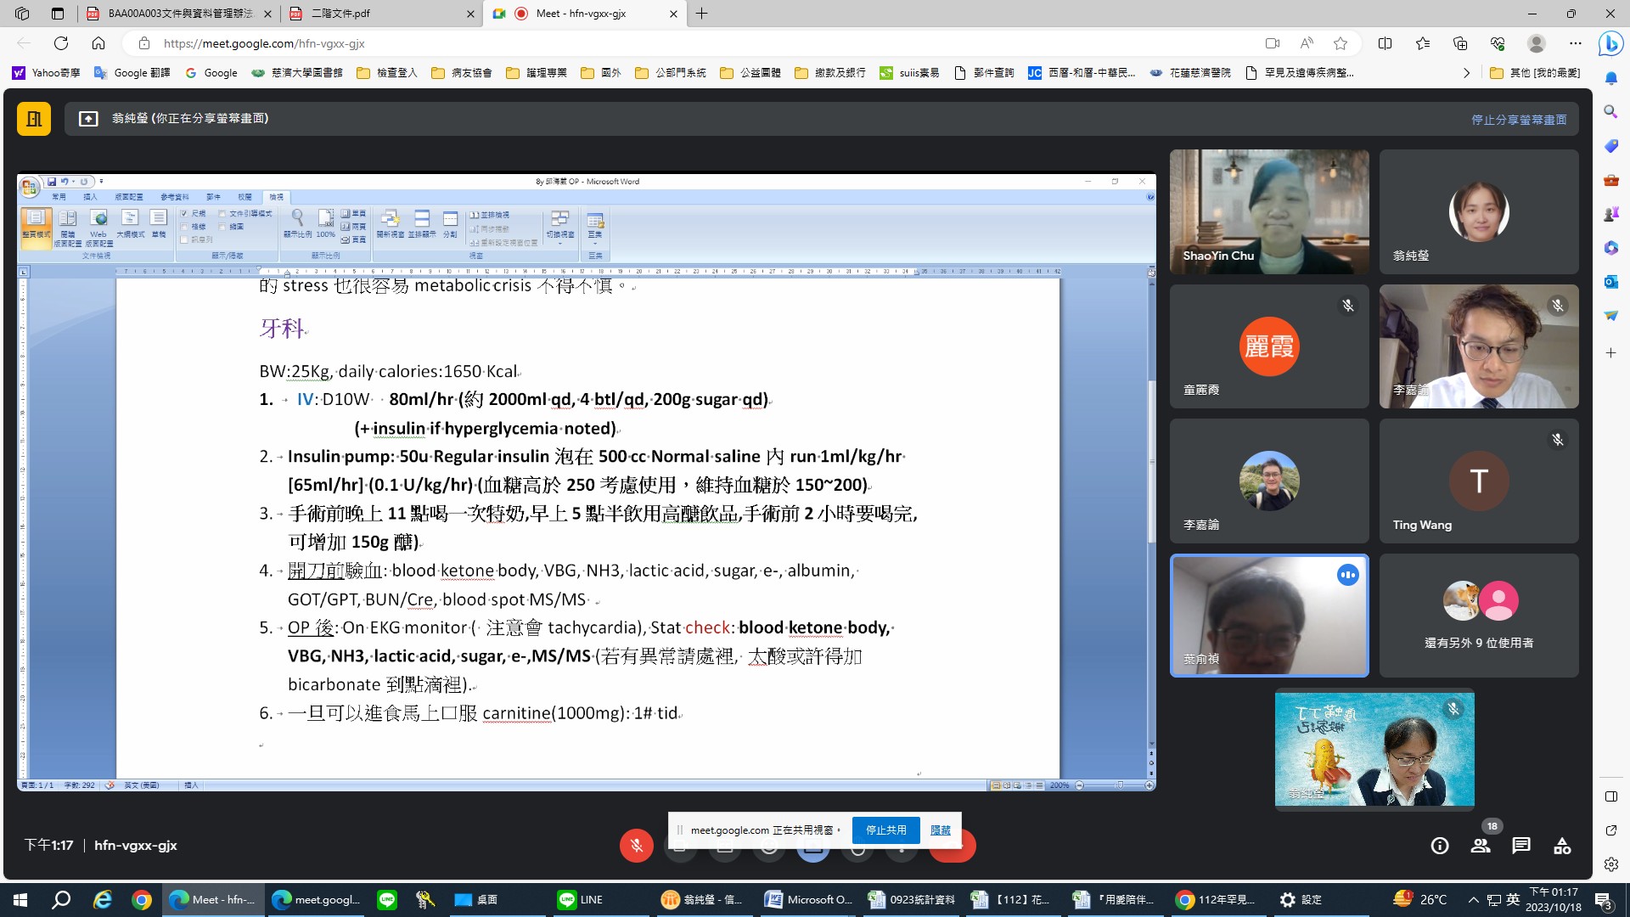The width and height of the screenshot is (1630, 917).
Task: Open the favorites bar overflow chevron
Action: click(x=1466, y=73)
